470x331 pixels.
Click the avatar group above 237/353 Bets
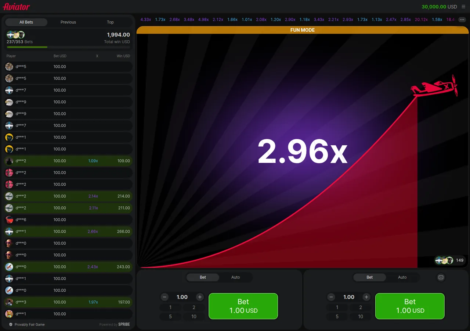[x=16, y=35]
